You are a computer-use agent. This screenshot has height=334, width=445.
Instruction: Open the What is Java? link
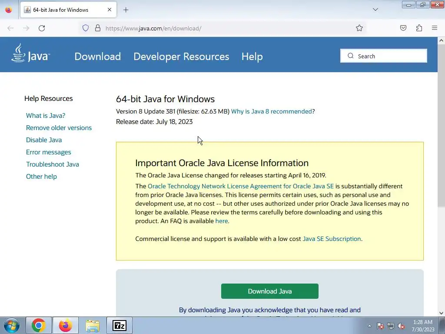tap(46, 116)
